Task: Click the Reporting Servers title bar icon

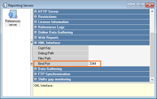Action: [5, 5]
